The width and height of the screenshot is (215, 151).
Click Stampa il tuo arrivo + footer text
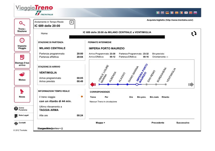(50, 128)
